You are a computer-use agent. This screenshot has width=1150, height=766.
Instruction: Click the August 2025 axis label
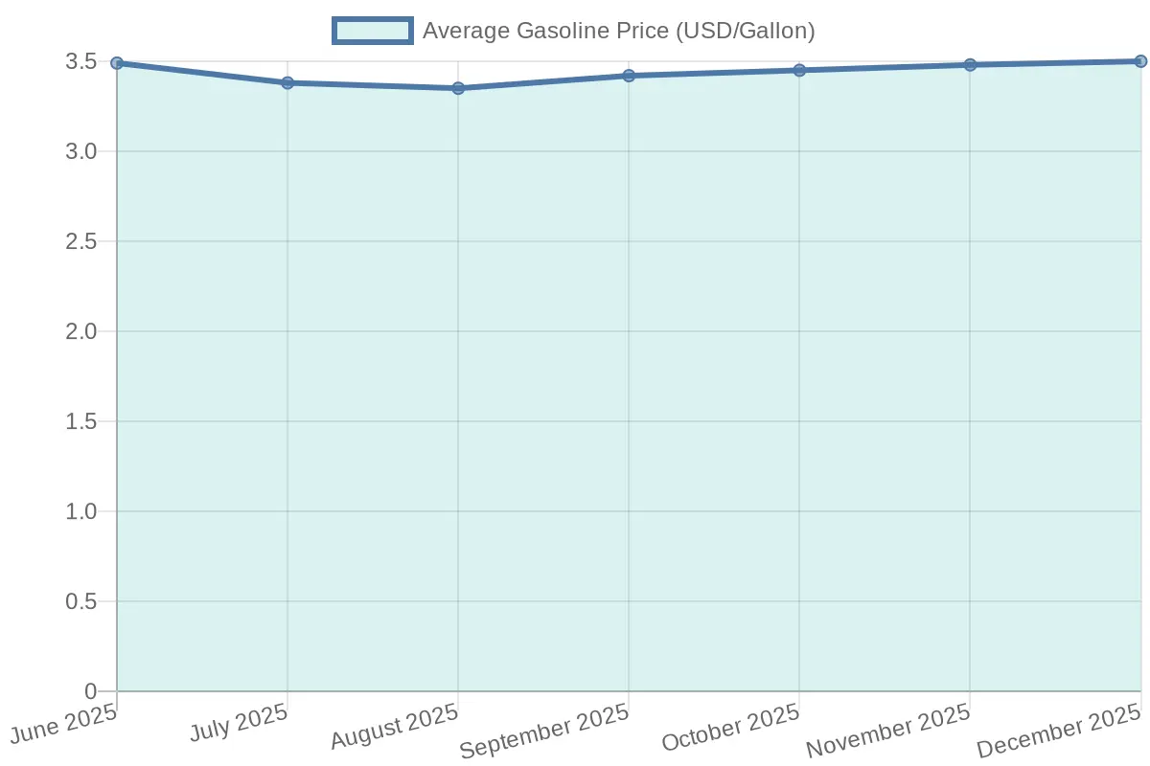(395, 727)
